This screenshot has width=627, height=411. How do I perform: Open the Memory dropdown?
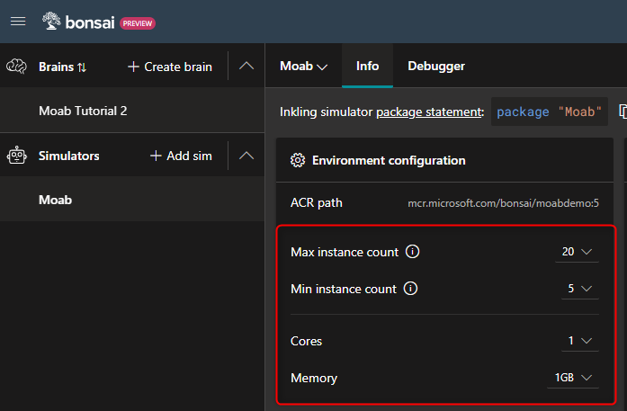(573, 378)
